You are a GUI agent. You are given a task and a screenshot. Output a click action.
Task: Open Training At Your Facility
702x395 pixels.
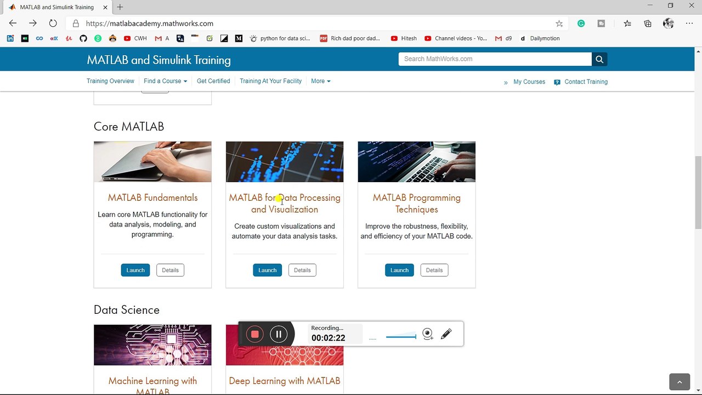point(270,81)
